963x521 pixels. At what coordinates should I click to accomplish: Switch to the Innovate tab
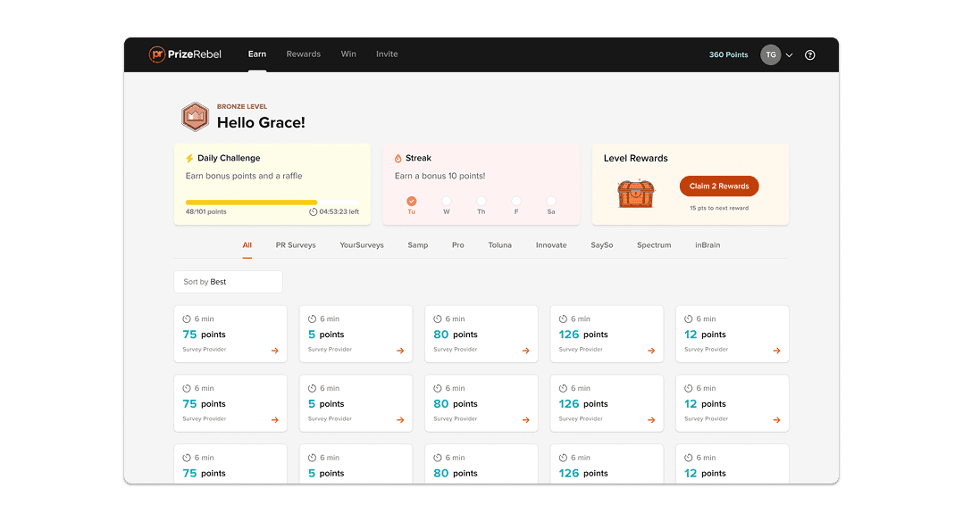tap(551, 244)
